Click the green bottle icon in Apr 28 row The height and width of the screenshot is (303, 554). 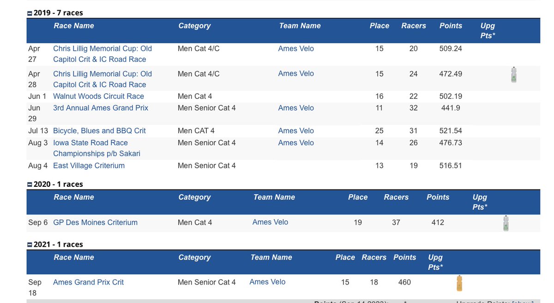514,75
